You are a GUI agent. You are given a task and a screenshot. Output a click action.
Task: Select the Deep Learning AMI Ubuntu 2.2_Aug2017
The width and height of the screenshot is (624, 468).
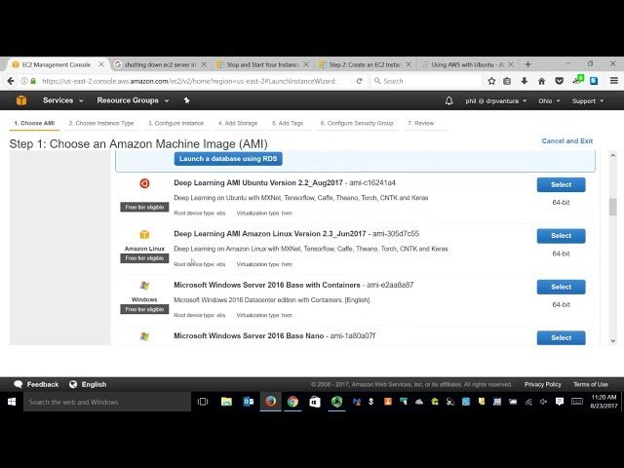click(x=561, y=184)
